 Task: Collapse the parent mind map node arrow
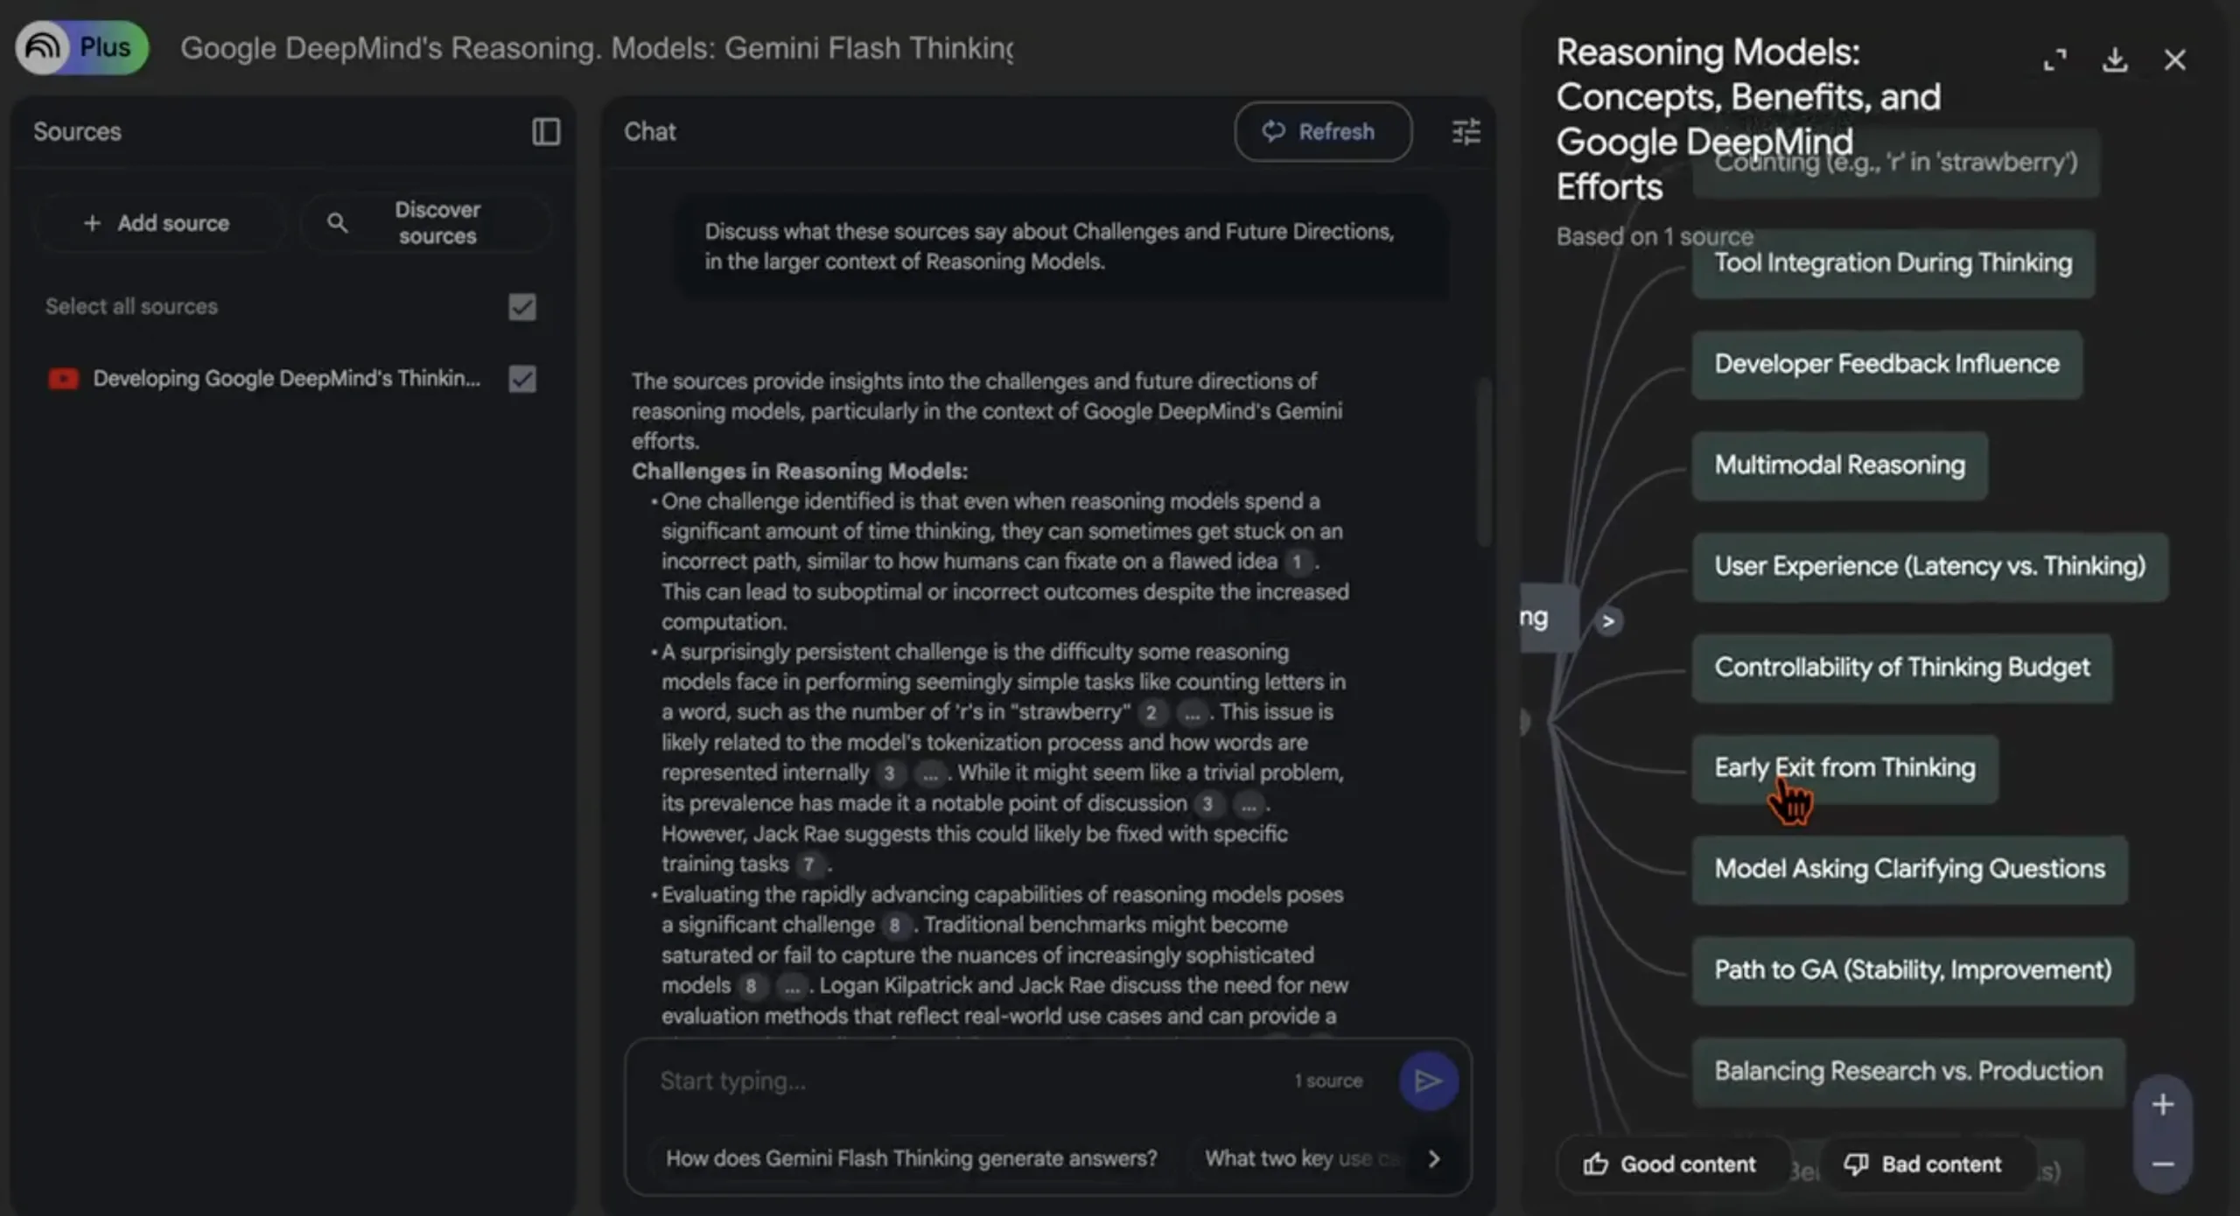(1607, 621)
